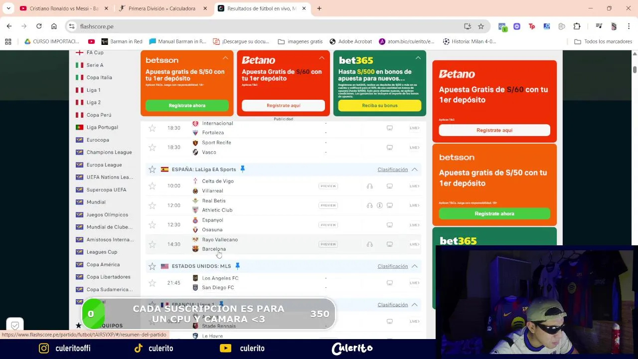Click TV broadcast icon for Celta de Vigo match
This screenshot has height=359, width=638.
click(390, 186)
